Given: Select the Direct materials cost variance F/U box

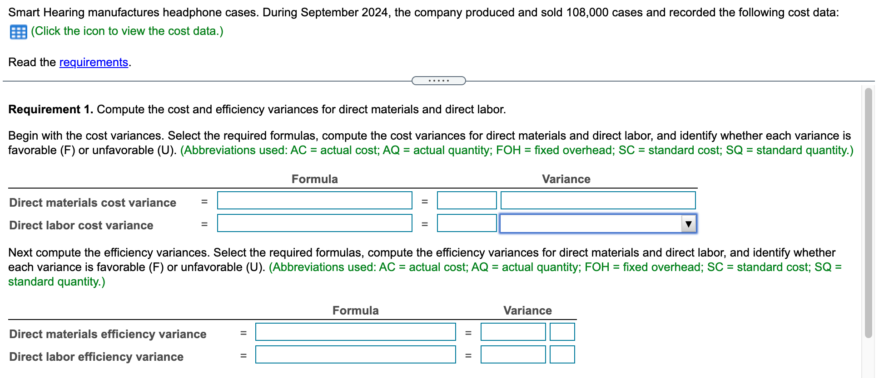Looking at the screenshot, I should (598, 200).
